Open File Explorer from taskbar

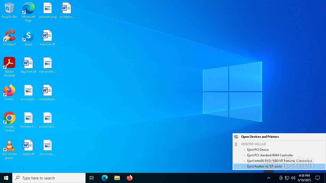(x=117, y=178)
